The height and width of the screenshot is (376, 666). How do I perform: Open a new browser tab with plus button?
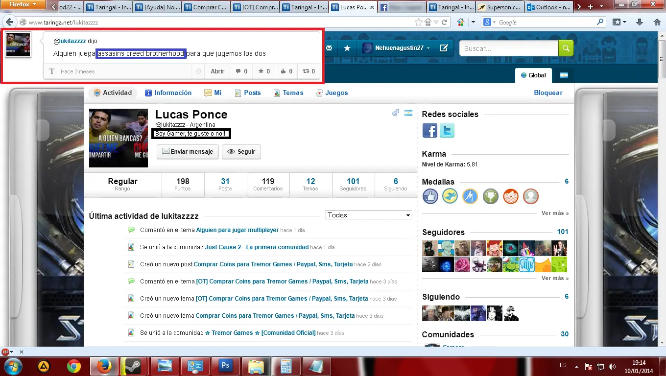pos(590,7)
